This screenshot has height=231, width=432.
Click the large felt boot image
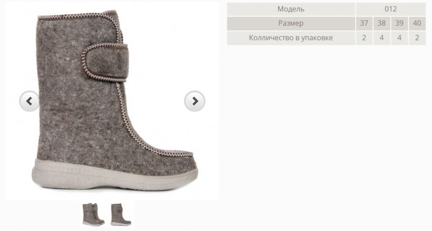114,101
